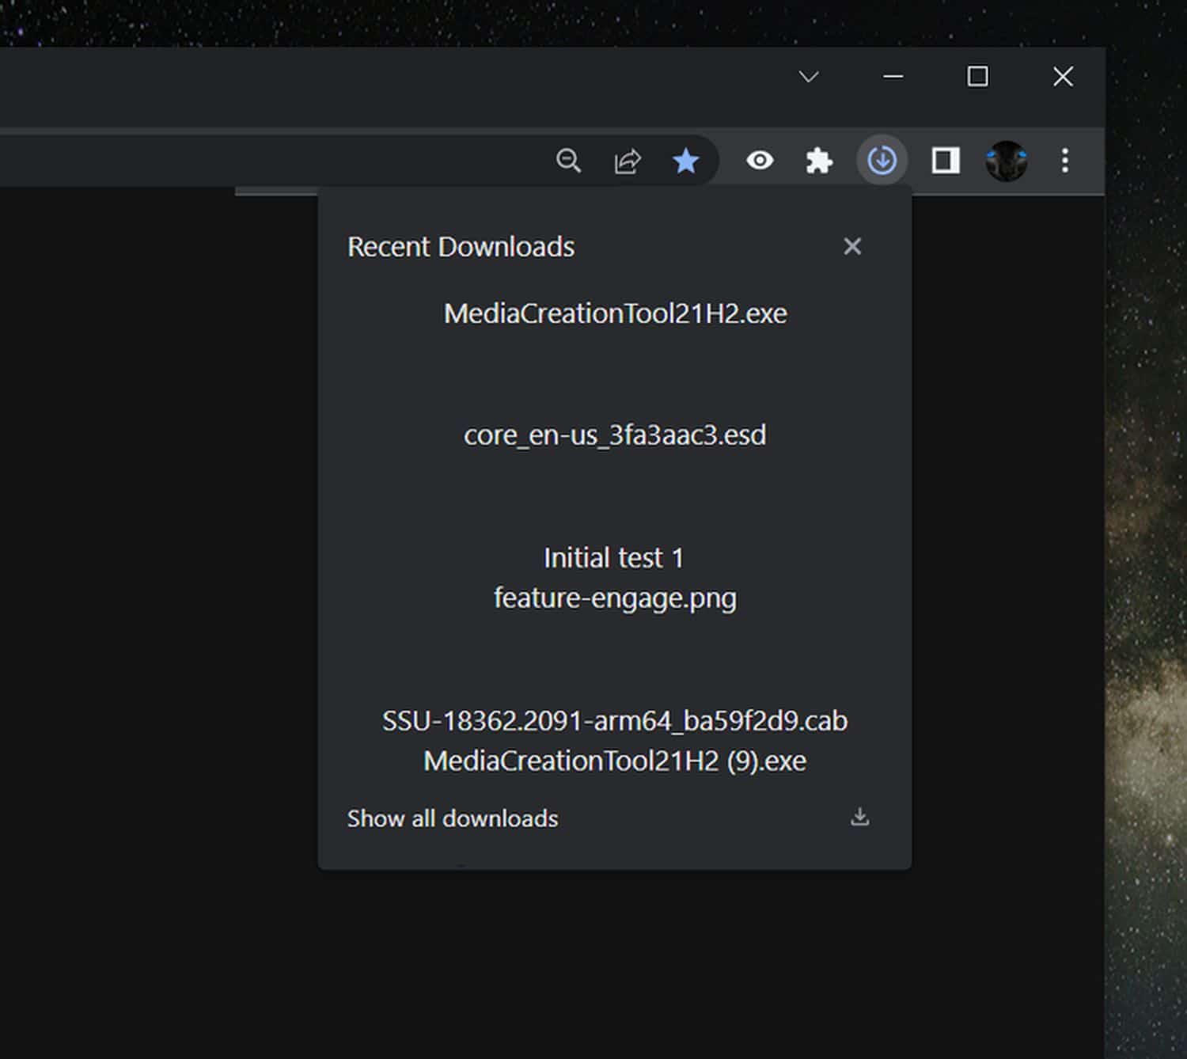Open MediaCreationTool21H2.exe from downloads list
Screen dimensions: 1187x1059
pyautogui.click(x=615, y=313)
